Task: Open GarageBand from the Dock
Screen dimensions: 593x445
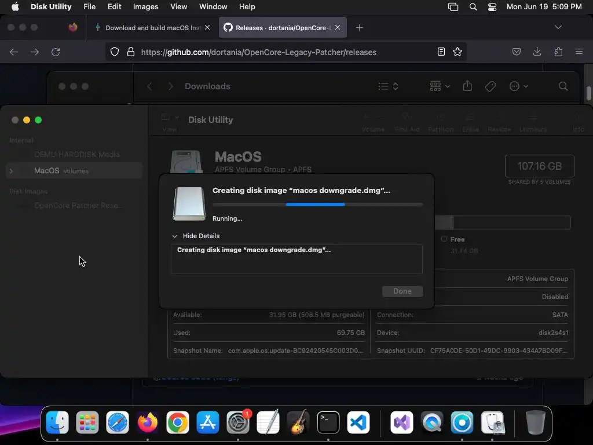Action: (x=298, y=422)
